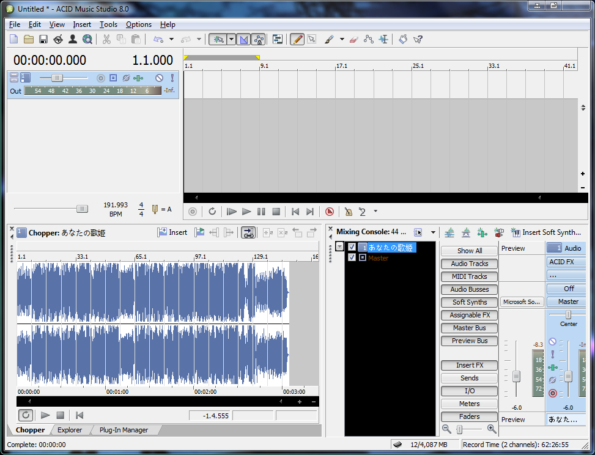
Task: Uncheck the あなたの歌姫 track checkbox in the mixer
Action: click(352, 247)
